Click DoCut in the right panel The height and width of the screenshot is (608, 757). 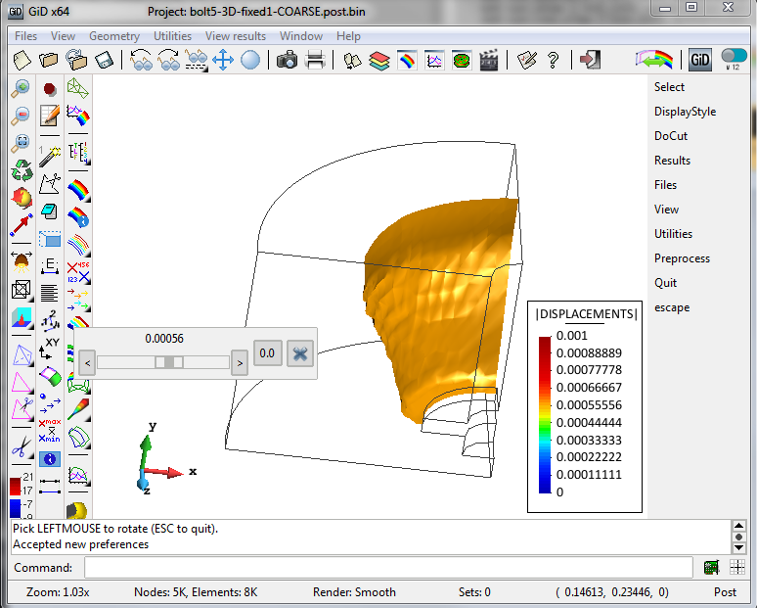671,136
